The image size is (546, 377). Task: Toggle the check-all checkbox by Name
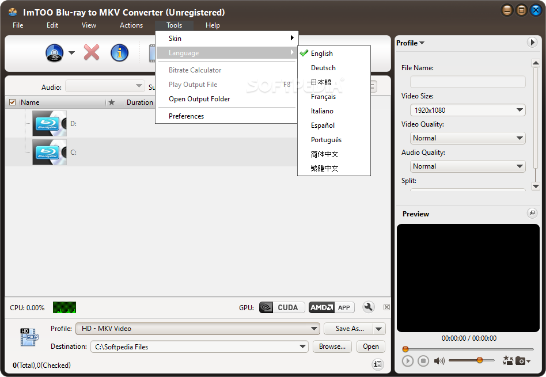click(x=12, y=102)
